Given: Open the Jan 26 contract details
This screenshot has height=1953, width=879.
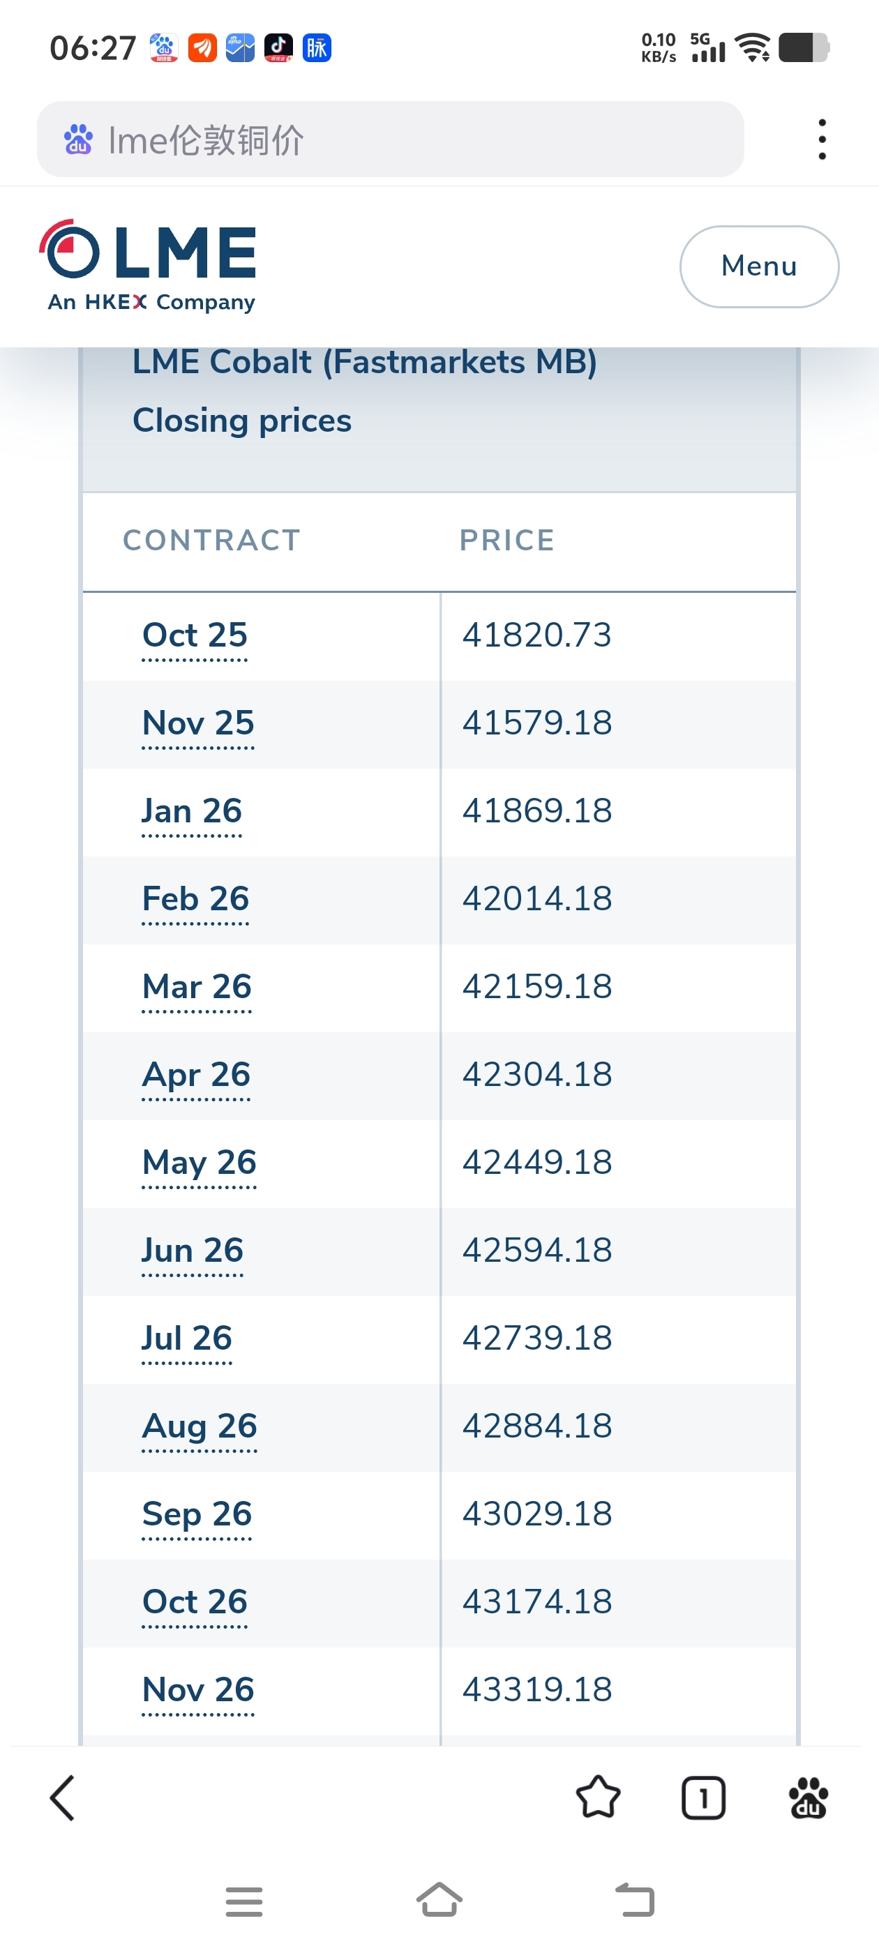Looking at the screenshot, I should point(192,811).
